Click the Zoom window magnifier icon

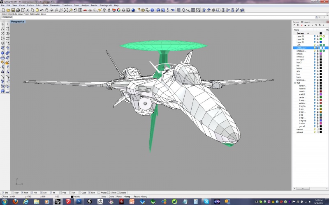pyautogui.click(x=61, y=10)
